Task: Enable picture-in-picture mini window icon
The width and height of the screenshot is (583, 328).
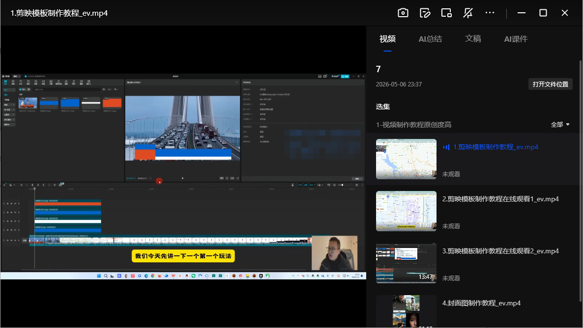Action: (x=446, y=13)
